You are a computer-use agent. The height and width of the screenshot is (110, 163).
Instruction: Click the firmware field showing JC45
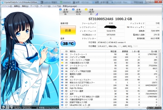pyautogui.click(x=111, y=23)
